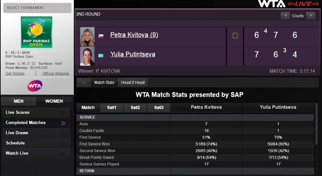
Task: Go to previous court with left arrow
Action: point(285,15)
